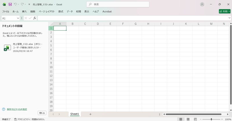Undo the last action
Screen dimensions: 232x121
pos(15,4)
